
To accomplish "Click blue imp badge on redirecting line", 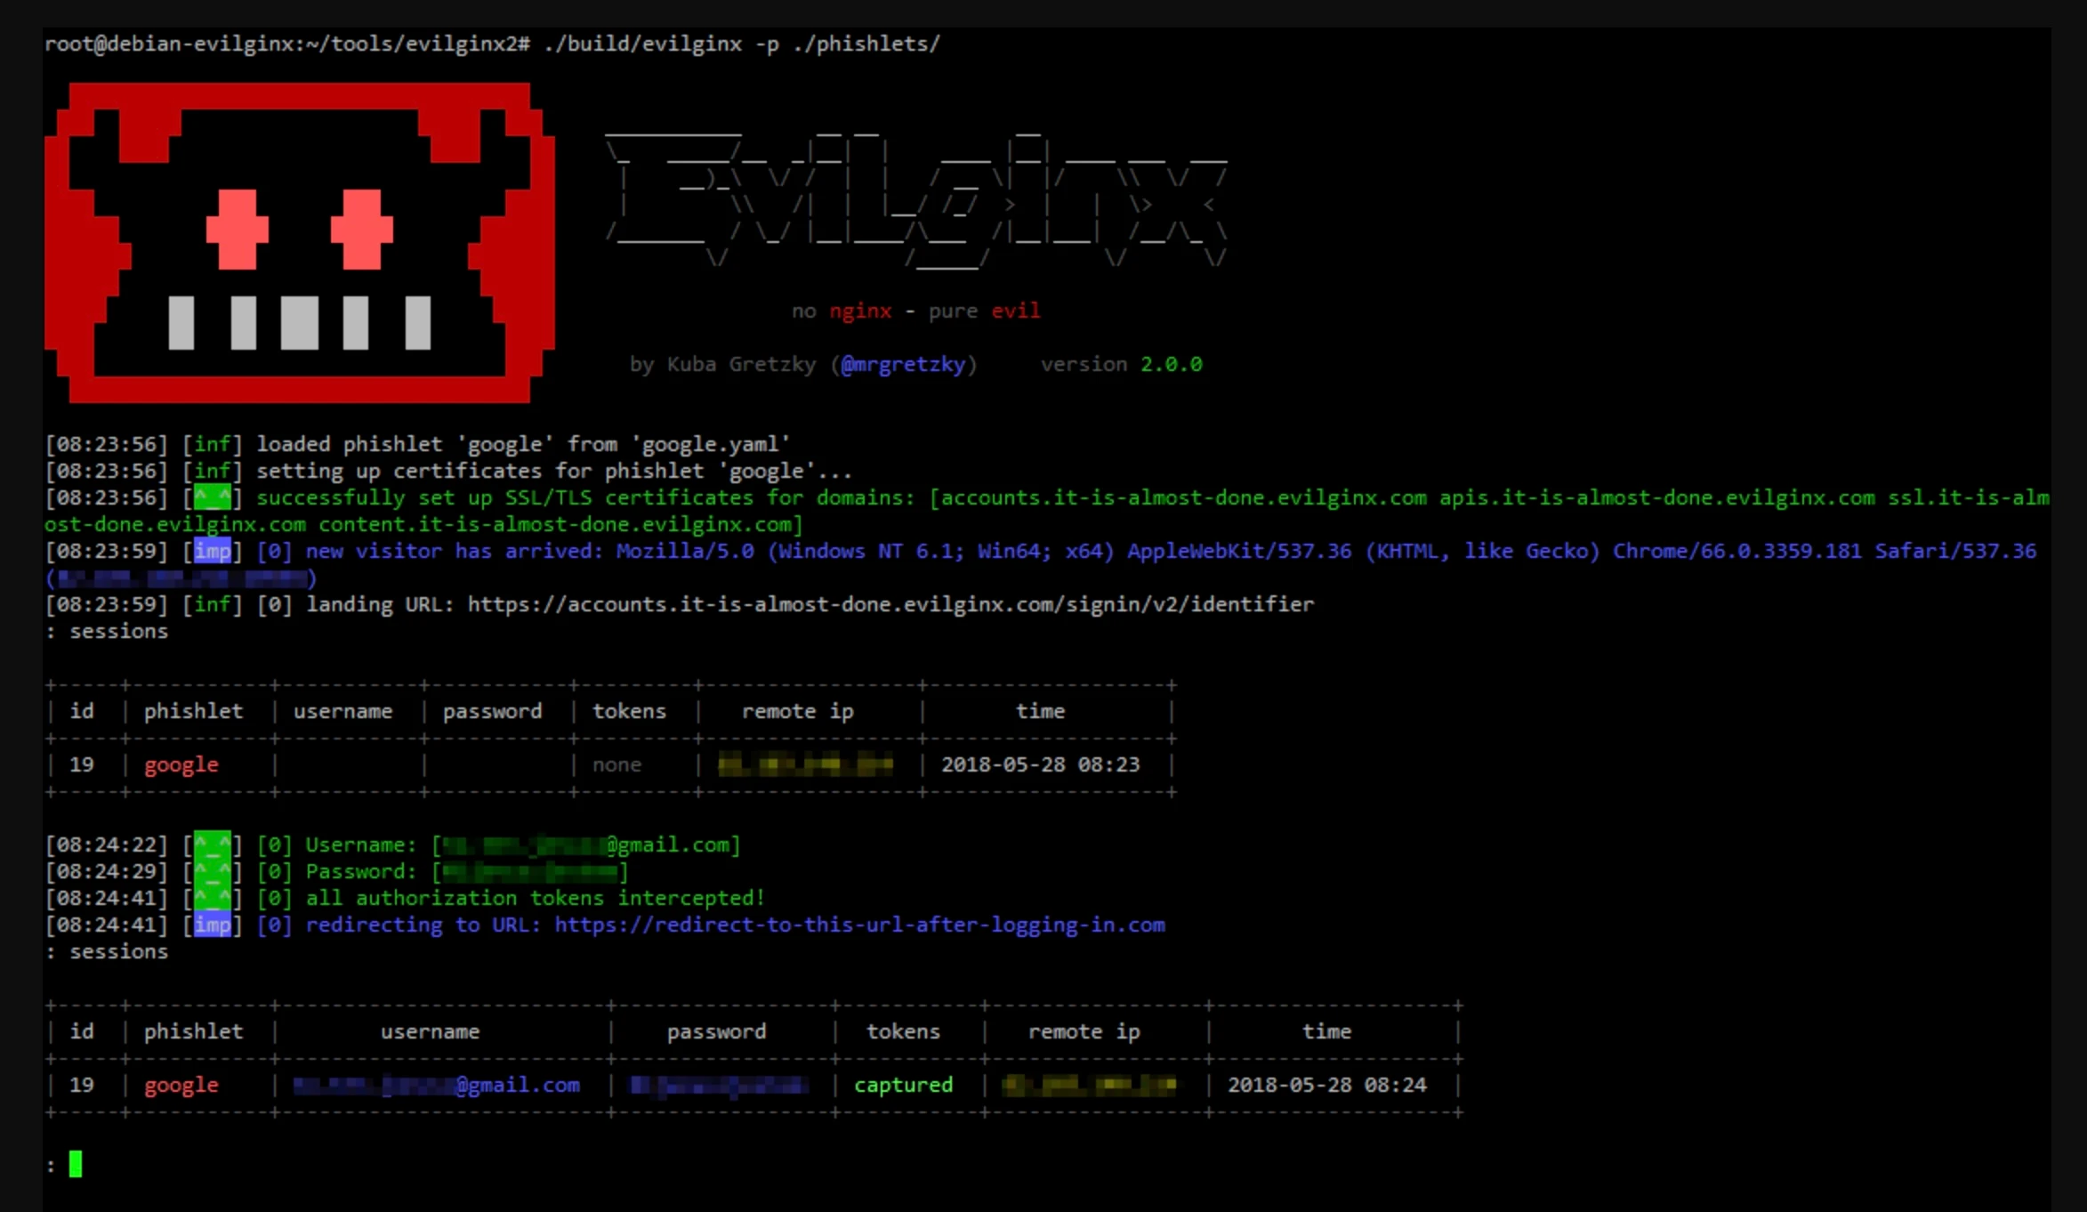I will pyautogui.click(x=213, y=925).
